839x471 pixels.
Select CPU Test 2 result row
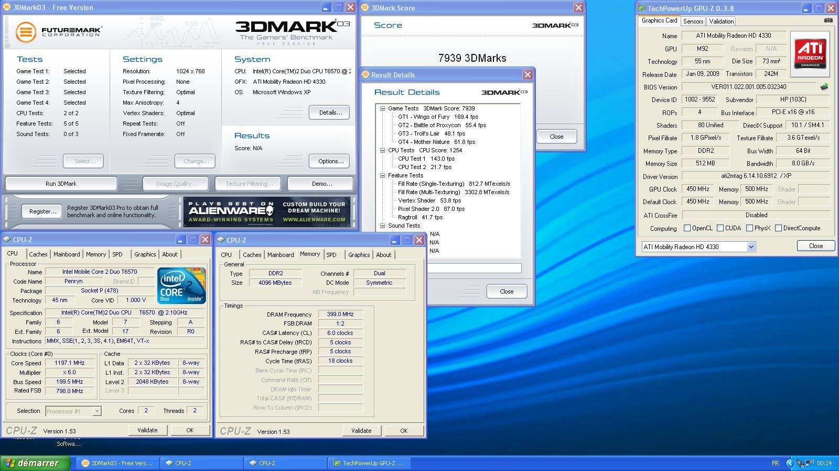tap(424, 167)
